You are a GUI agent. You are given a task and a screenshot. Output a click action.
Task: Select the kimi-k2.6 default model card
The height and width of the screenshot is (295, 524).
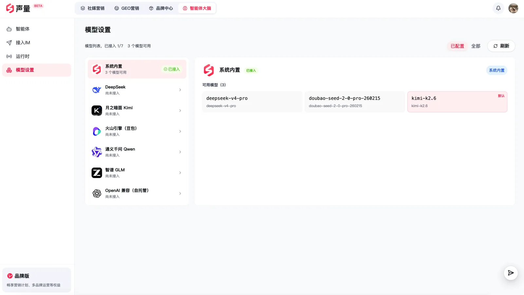point(457,102)
